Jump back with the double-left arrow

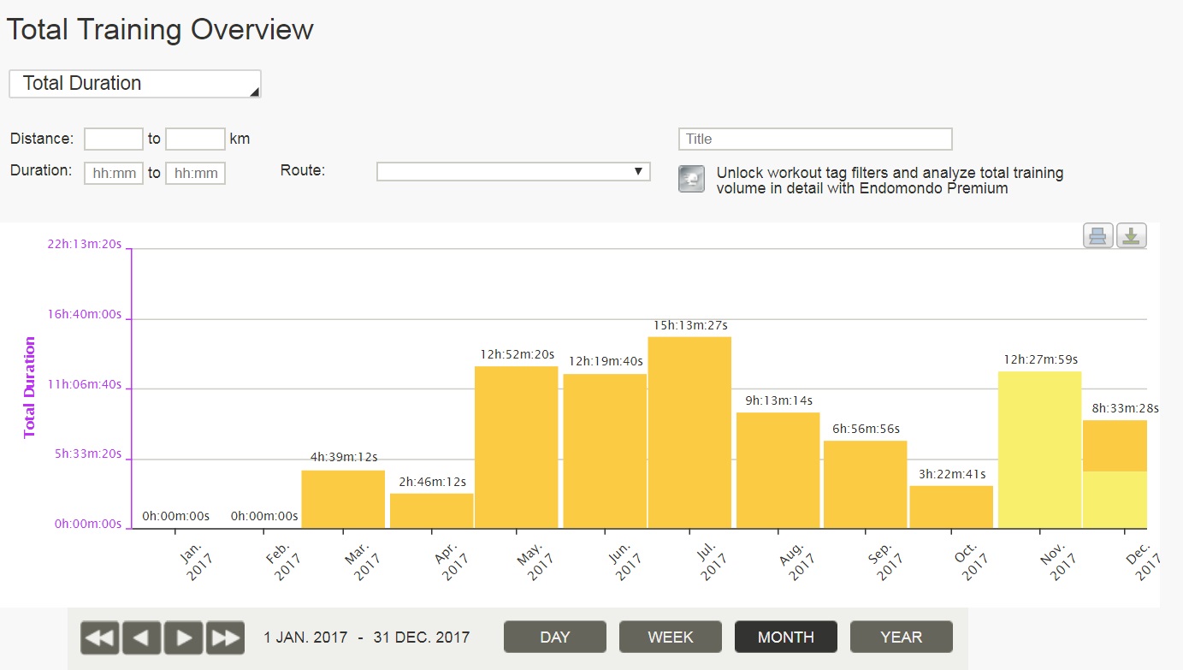(x=100, y=637)
